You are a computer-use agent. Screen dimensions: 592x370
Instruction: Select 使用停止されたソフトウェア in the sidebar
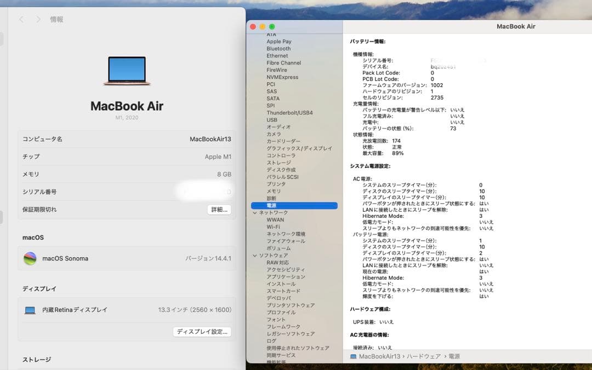[298, 348]
